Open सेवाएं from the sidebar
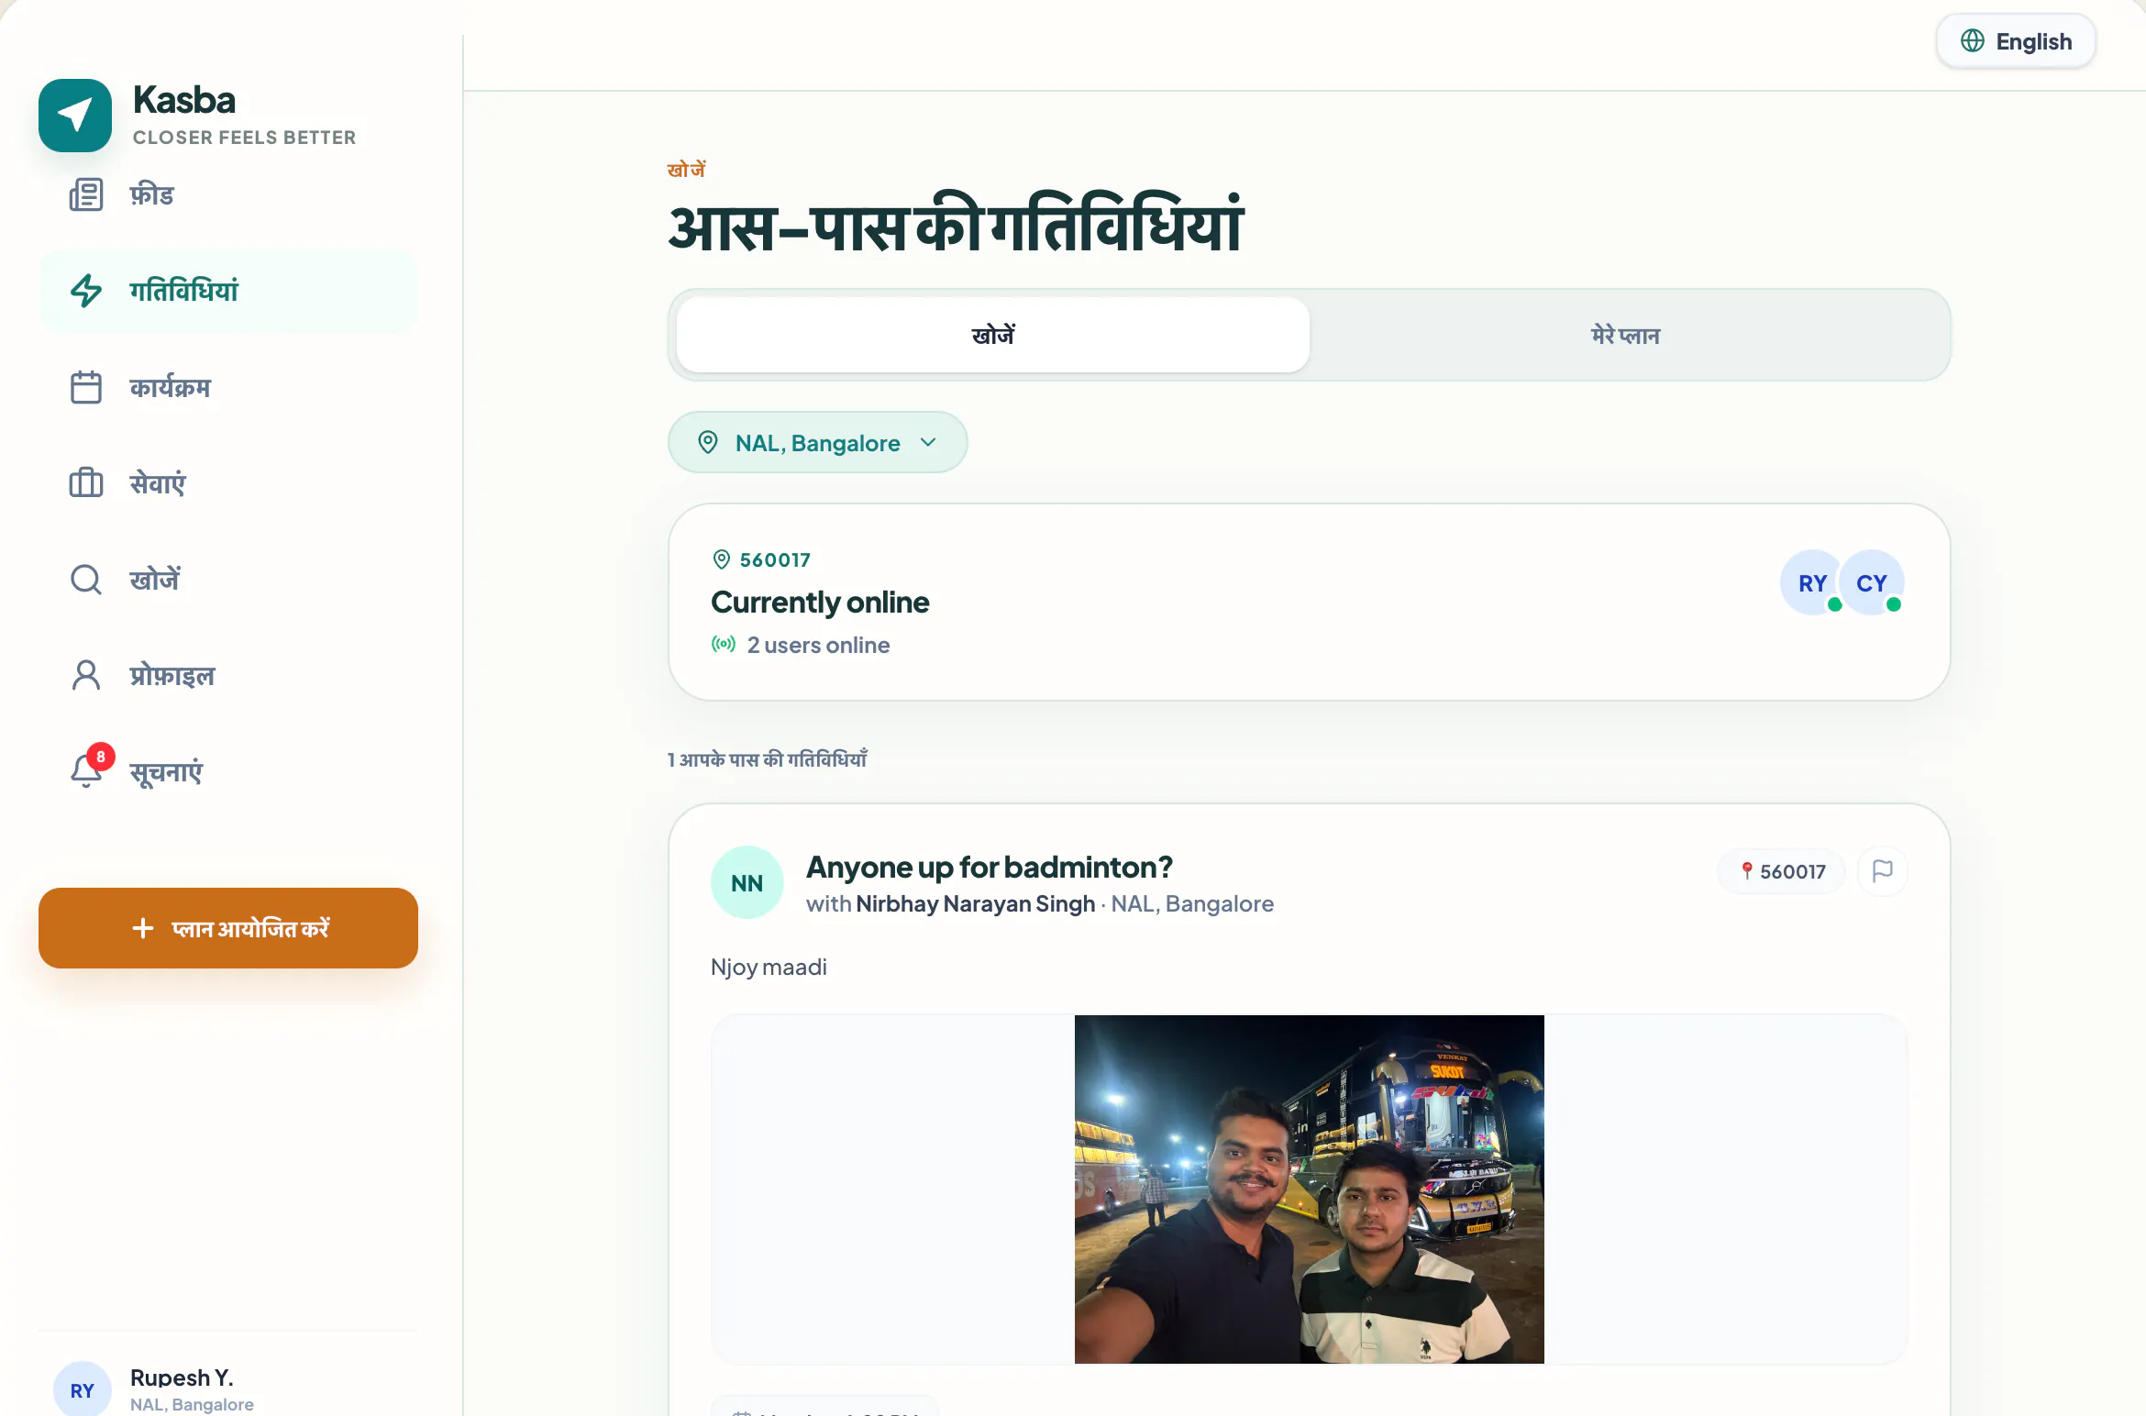 tap(228, 483)
